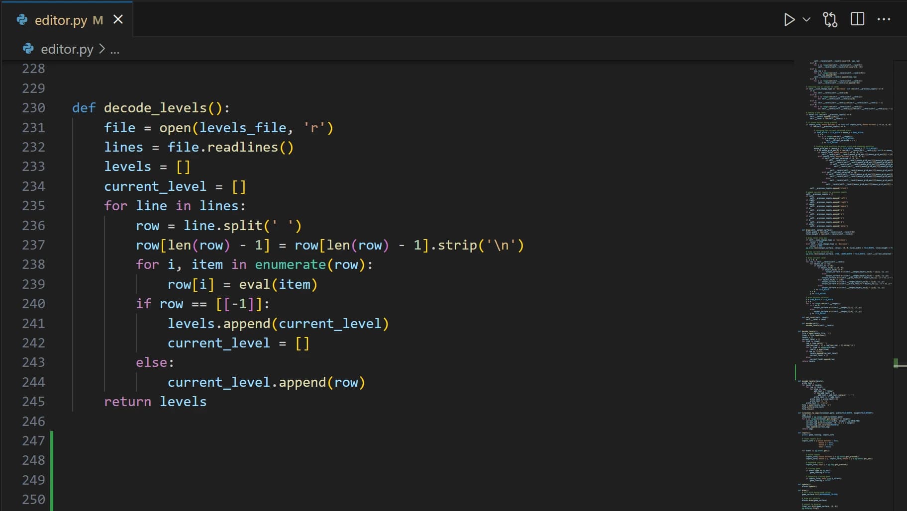Open the run options dropdown arrow
Image resolution: width=907 pixels, height=511 pixels.
click(x=806, y=19)
